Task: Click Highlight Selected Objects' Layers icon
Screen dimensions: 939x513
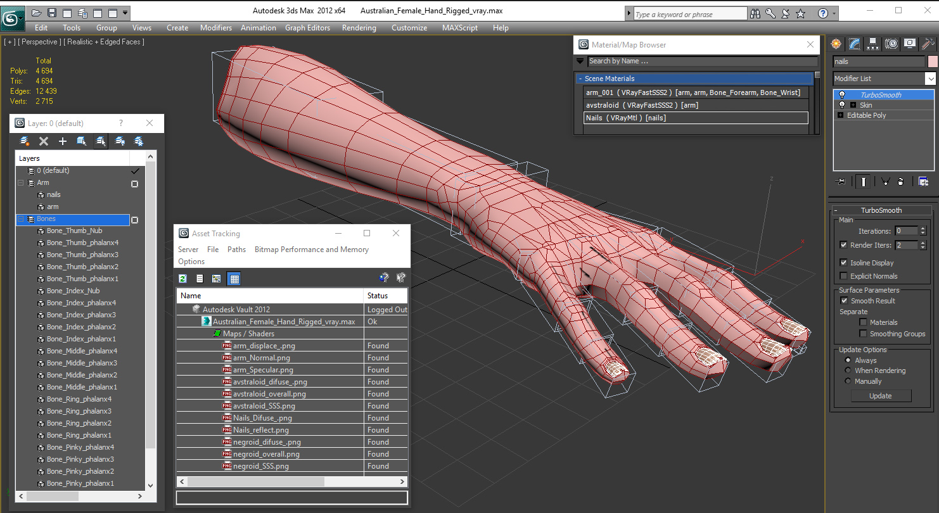Action: click(x=101, y=141)
